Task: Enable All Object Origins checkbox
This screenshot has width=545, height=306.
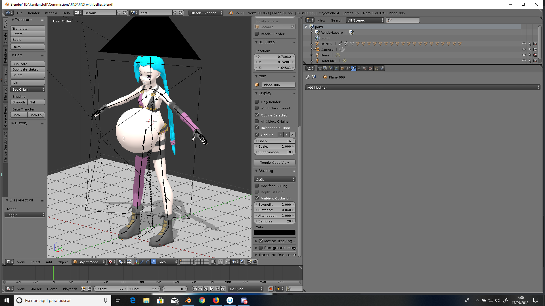Action: (x=257, y=121)
